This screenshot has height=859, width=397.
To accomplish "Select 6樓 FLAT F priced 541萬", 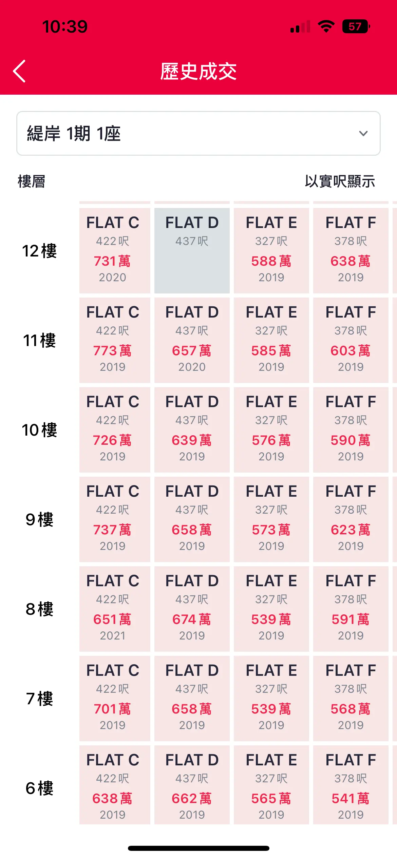I will (x=351, y=785).
